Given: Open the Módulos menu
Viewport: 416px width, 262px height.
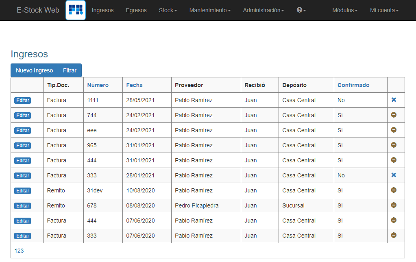Looking at the screenshot, I should coord(344,10).
